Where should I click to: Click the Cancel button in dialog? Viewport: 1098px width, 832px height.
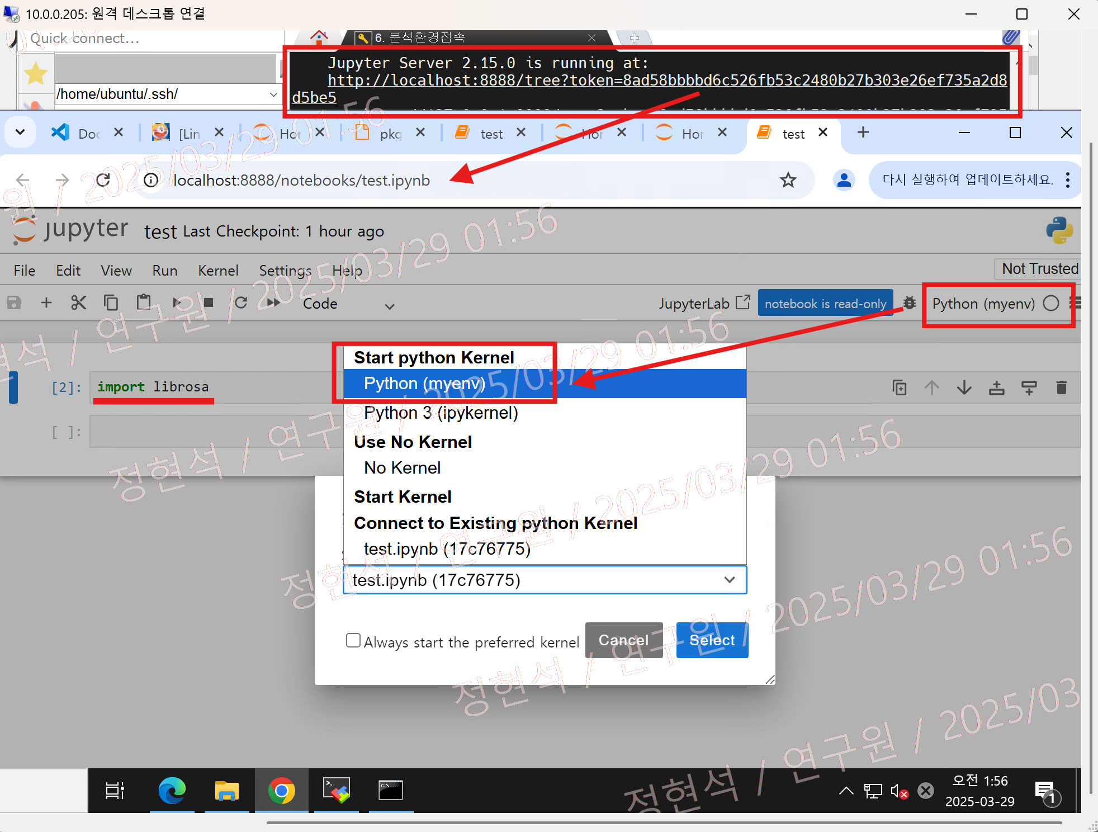[x=623, y=640]
